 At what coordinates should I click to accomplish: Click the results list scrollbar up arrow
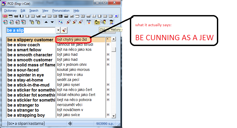[114, 39]
